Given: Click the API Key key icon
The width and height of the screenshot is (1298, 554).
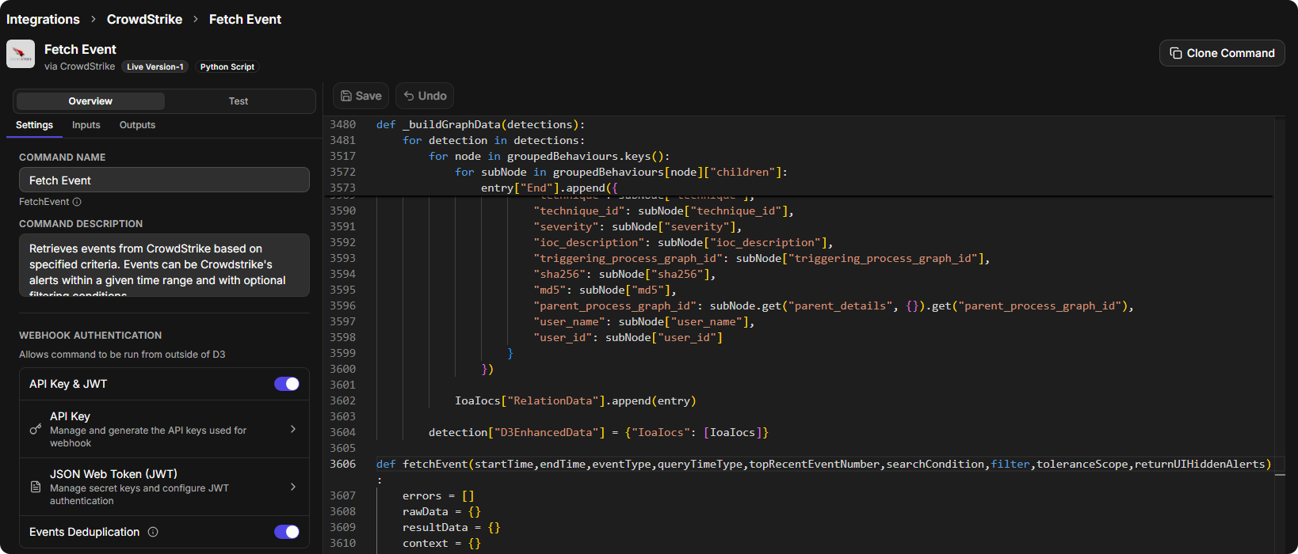Looking at the screenshot, I should [x=35, y=429].
